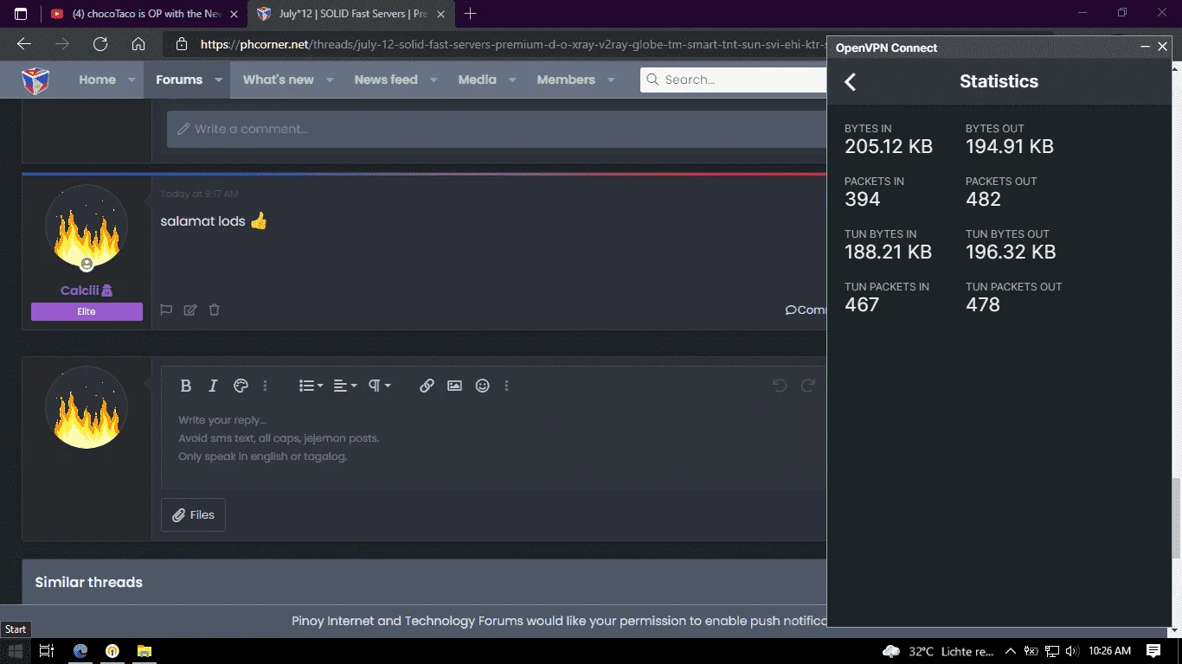Attach files with the Files button

pyautogui.click(x=193, y=514)
